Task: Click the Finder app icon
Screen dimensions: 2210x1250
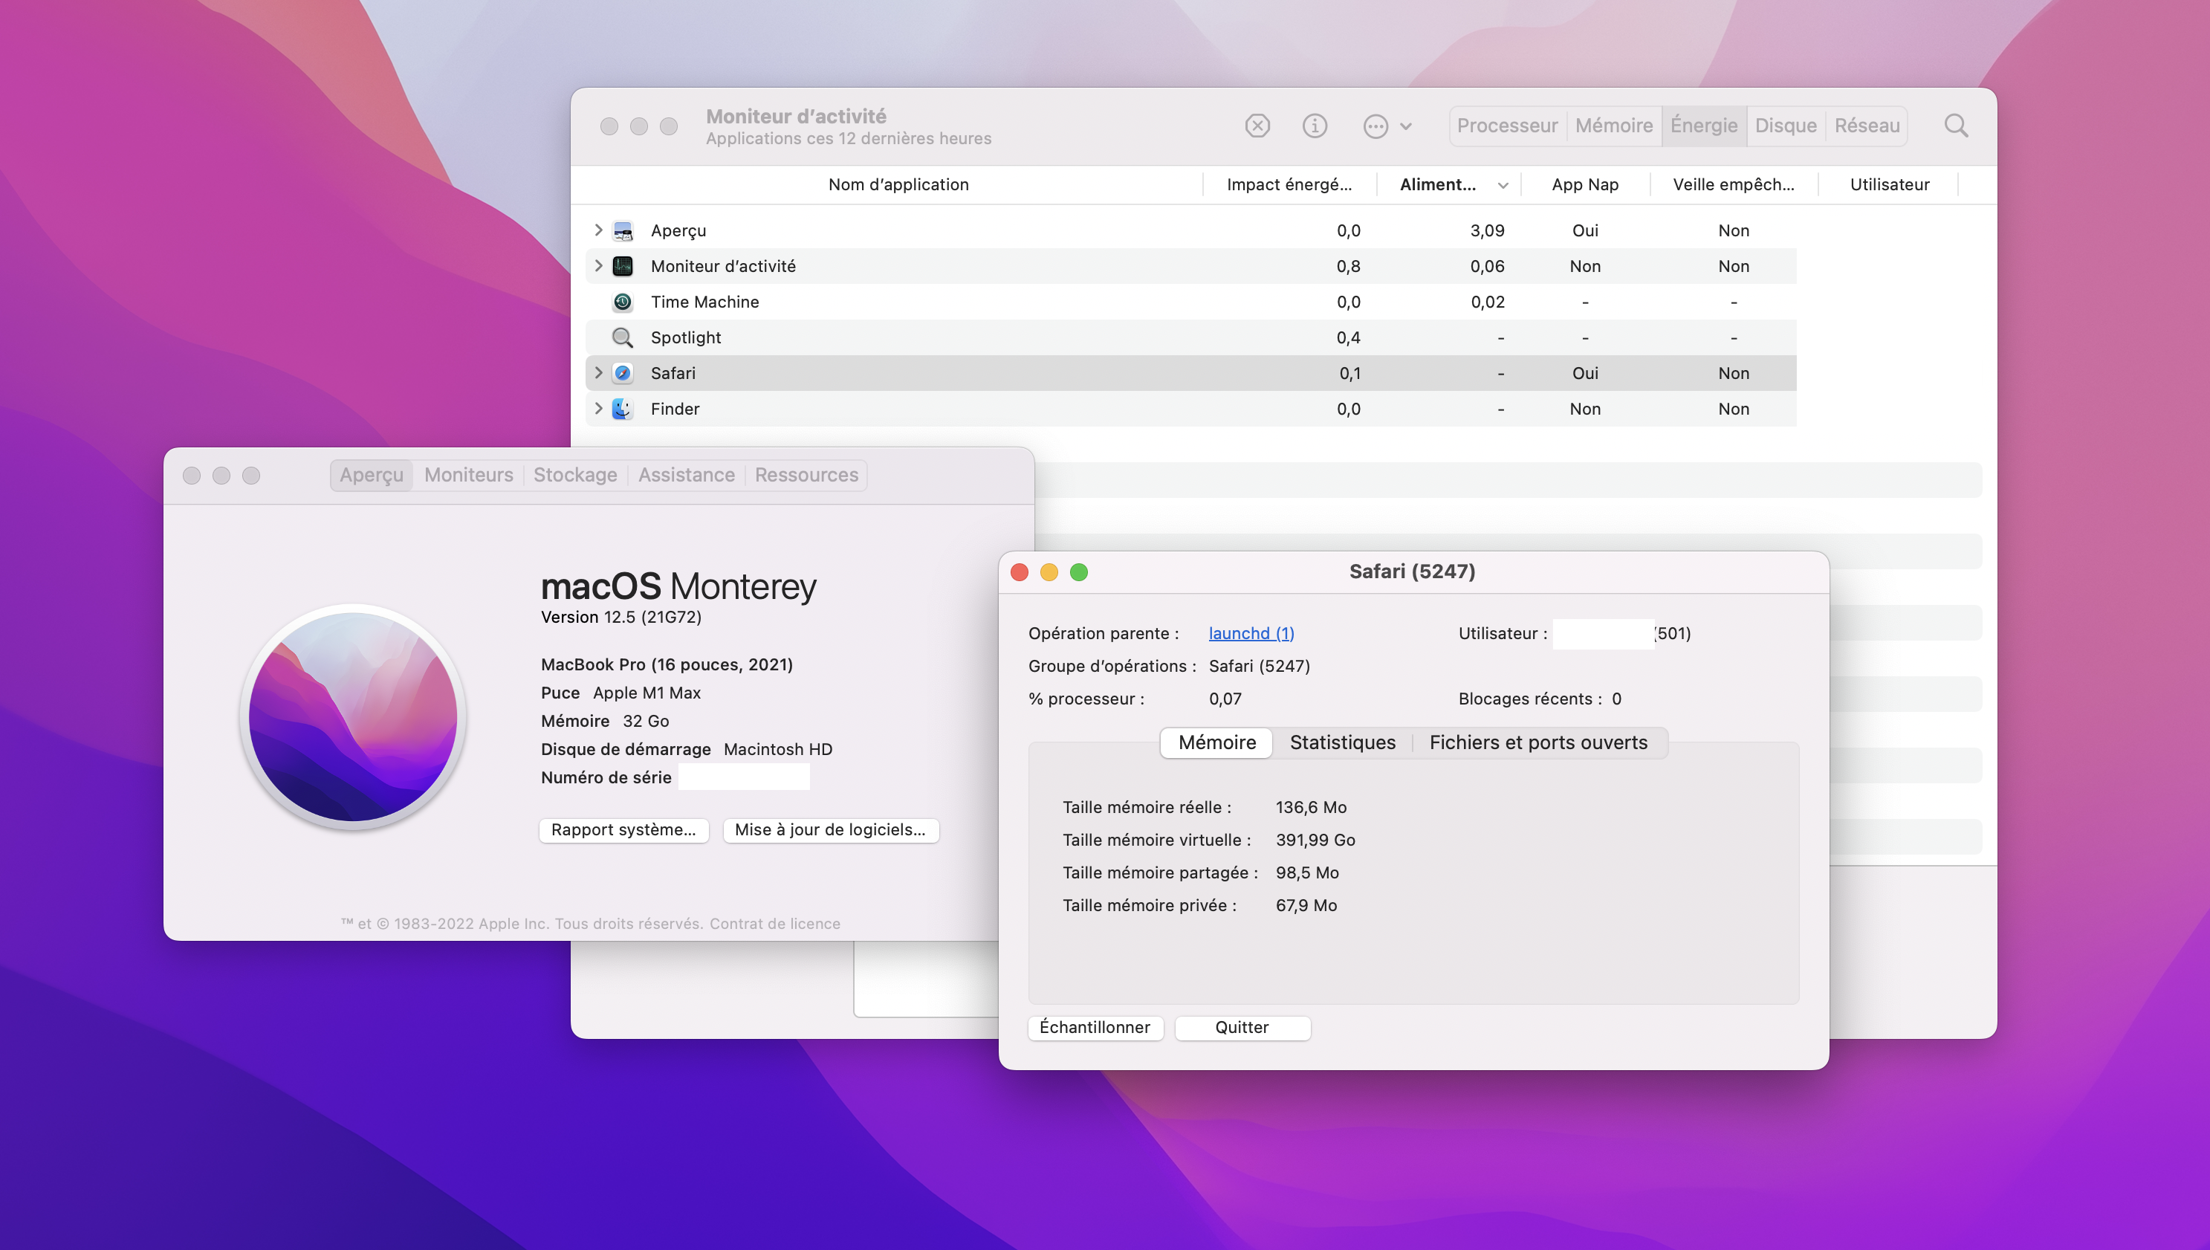Action: coord(622,409)
